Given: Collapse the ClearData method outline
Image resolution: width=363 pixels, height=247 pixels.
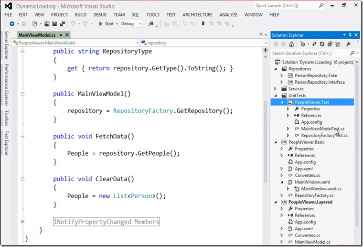Looking at the screenshot, I should click(23, 179).
